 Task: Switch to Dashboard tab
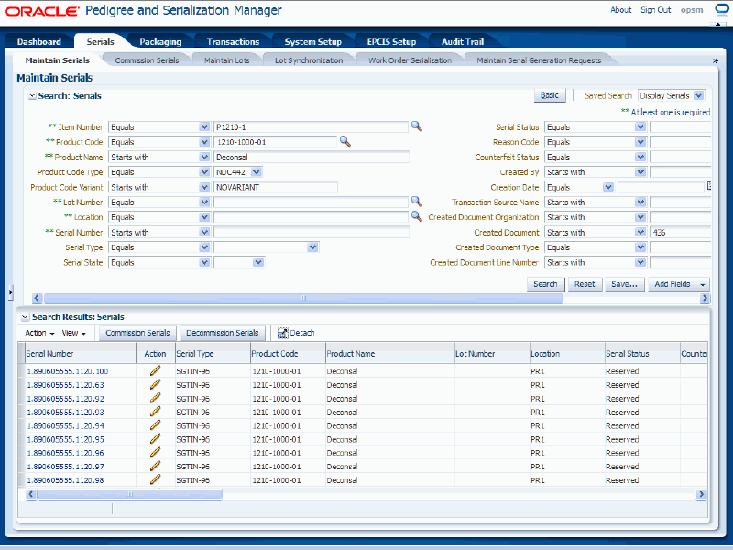[39, 41]
